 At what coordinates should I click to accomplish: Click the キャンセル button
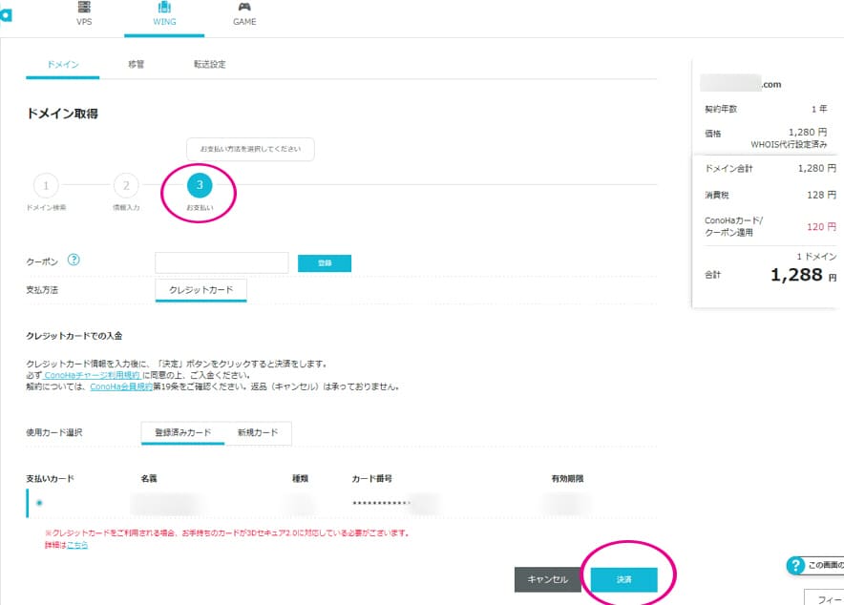click(x=547, y=580)
